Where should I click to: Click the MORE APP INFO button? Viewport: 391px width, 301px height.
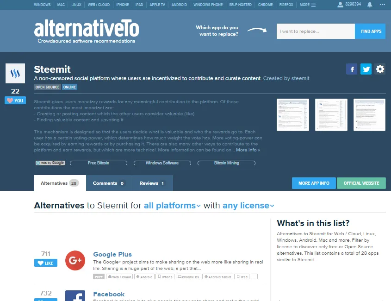tap(314, 183)
